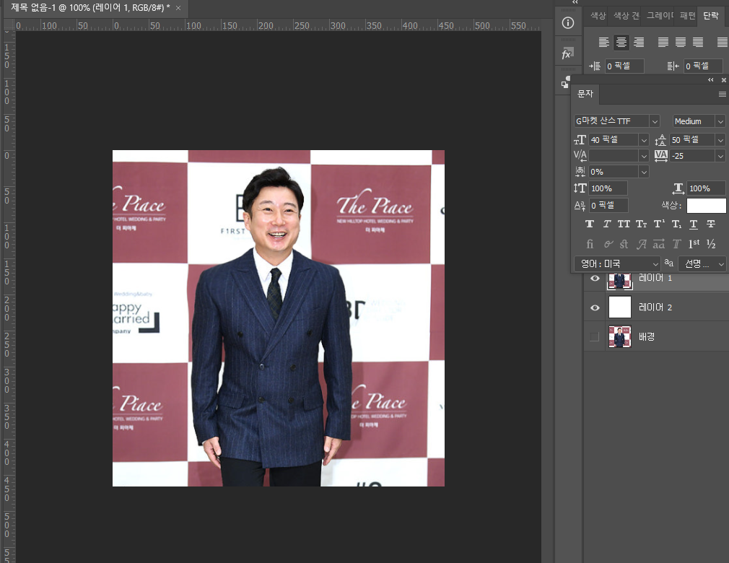Screen dimensions: 729x563
Task: Select left-align text in the Paragraph panel
Action: [604, 42]
